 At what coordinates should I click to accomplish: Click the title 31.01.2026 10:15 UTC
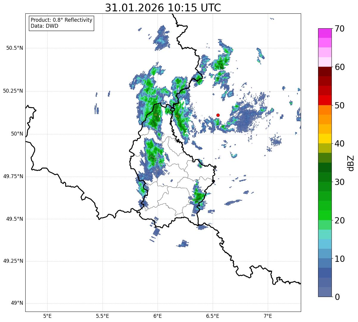tap(163, 8)
